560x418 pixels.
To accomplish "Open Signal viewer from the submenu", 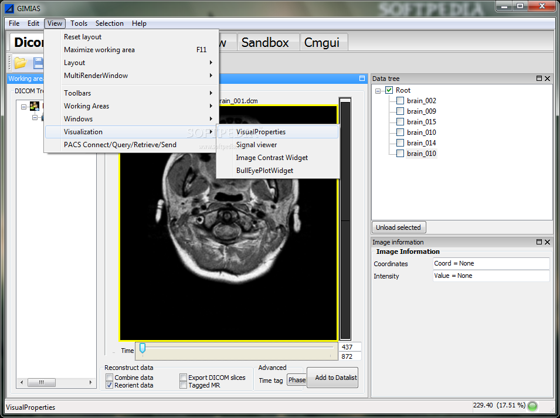I will 278,145.
